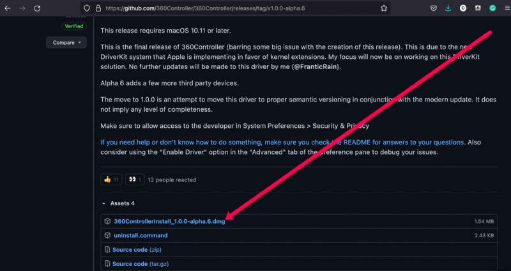Click the address bar URL field
This screenshot has width=511, height=271.
pyautogui.click(x=235, y=8)
